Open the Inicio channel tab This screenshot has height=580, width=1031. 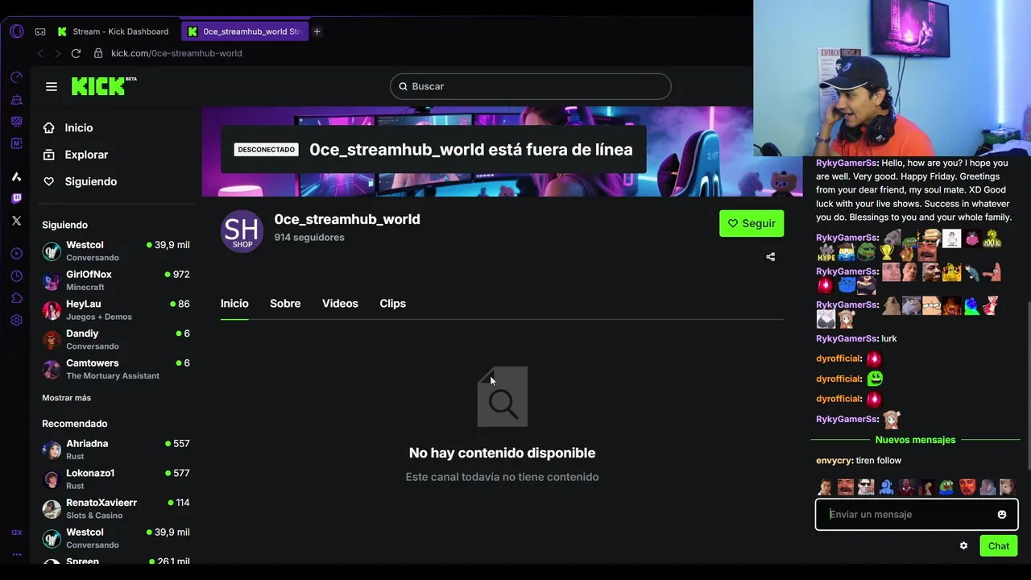pos(234,304)
